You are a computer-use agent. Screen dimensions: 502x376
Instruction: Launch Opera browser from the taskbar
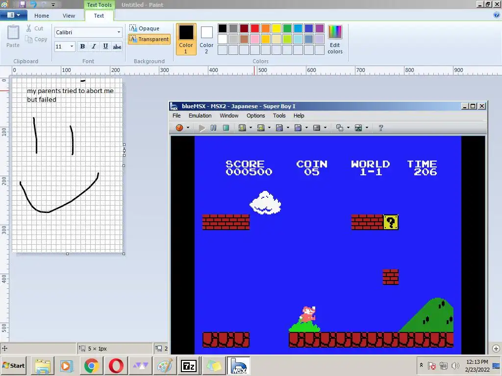(116, 366)
